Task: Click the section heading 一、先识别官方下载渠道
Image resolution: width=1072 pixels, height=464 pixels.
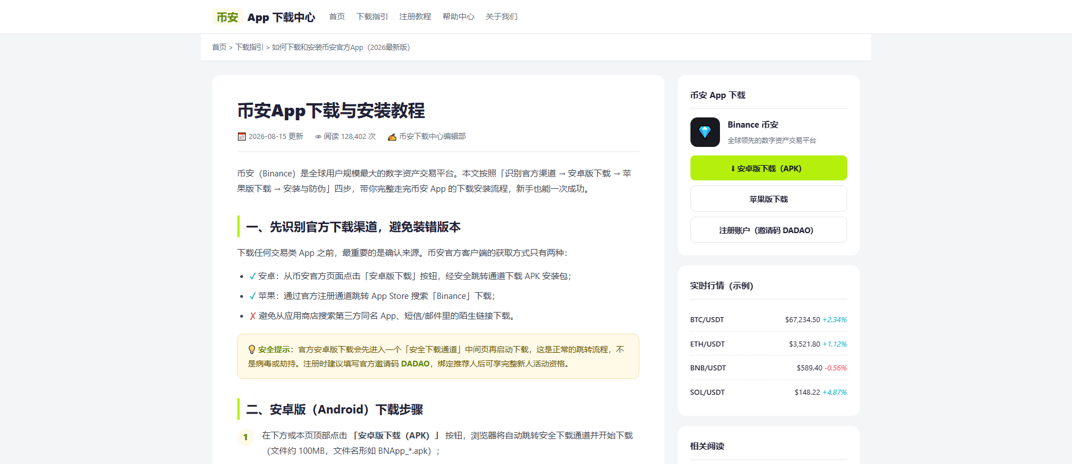Action: (x=353, y=227)
